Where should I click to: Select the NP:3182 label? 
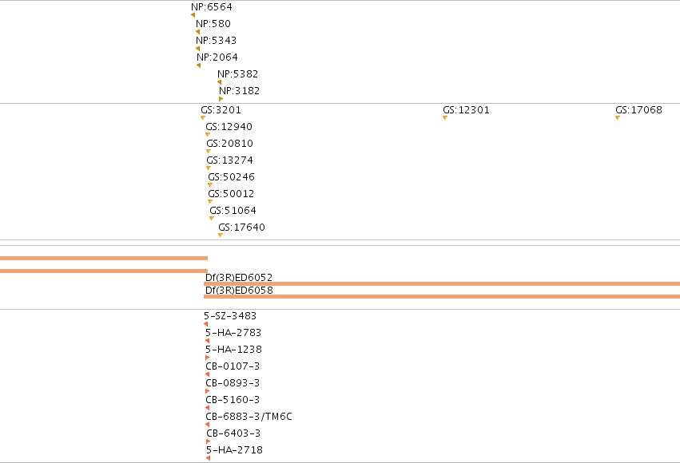[240, 91]
